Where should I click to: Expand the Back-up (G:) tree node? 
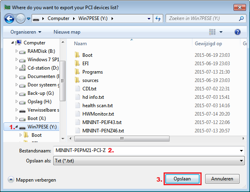click(16, 93)
